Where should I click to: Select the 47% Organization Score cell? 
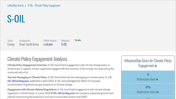(x=148, y=89)
